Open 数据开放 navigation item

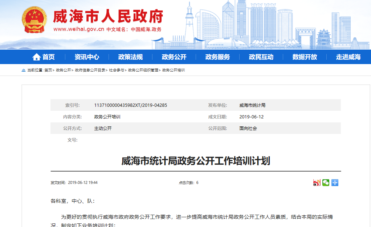tap(305, 57)
